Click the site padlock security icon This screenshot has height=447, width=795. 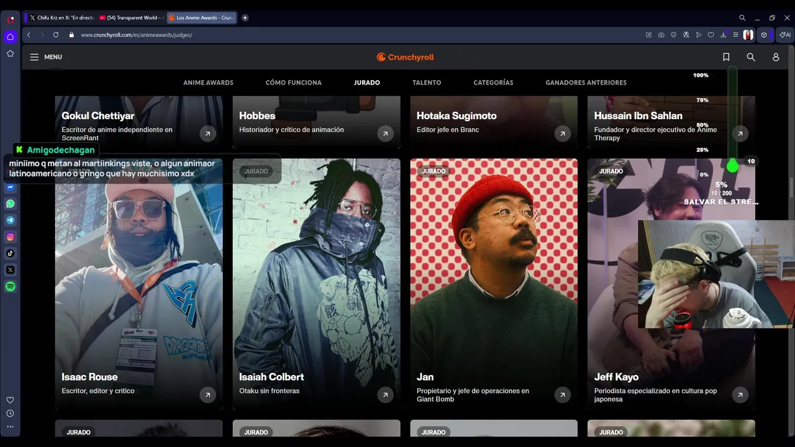[71, 35]
